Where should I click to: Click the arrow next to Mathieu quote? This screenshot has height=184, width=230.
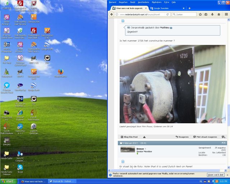click(171, 28)
